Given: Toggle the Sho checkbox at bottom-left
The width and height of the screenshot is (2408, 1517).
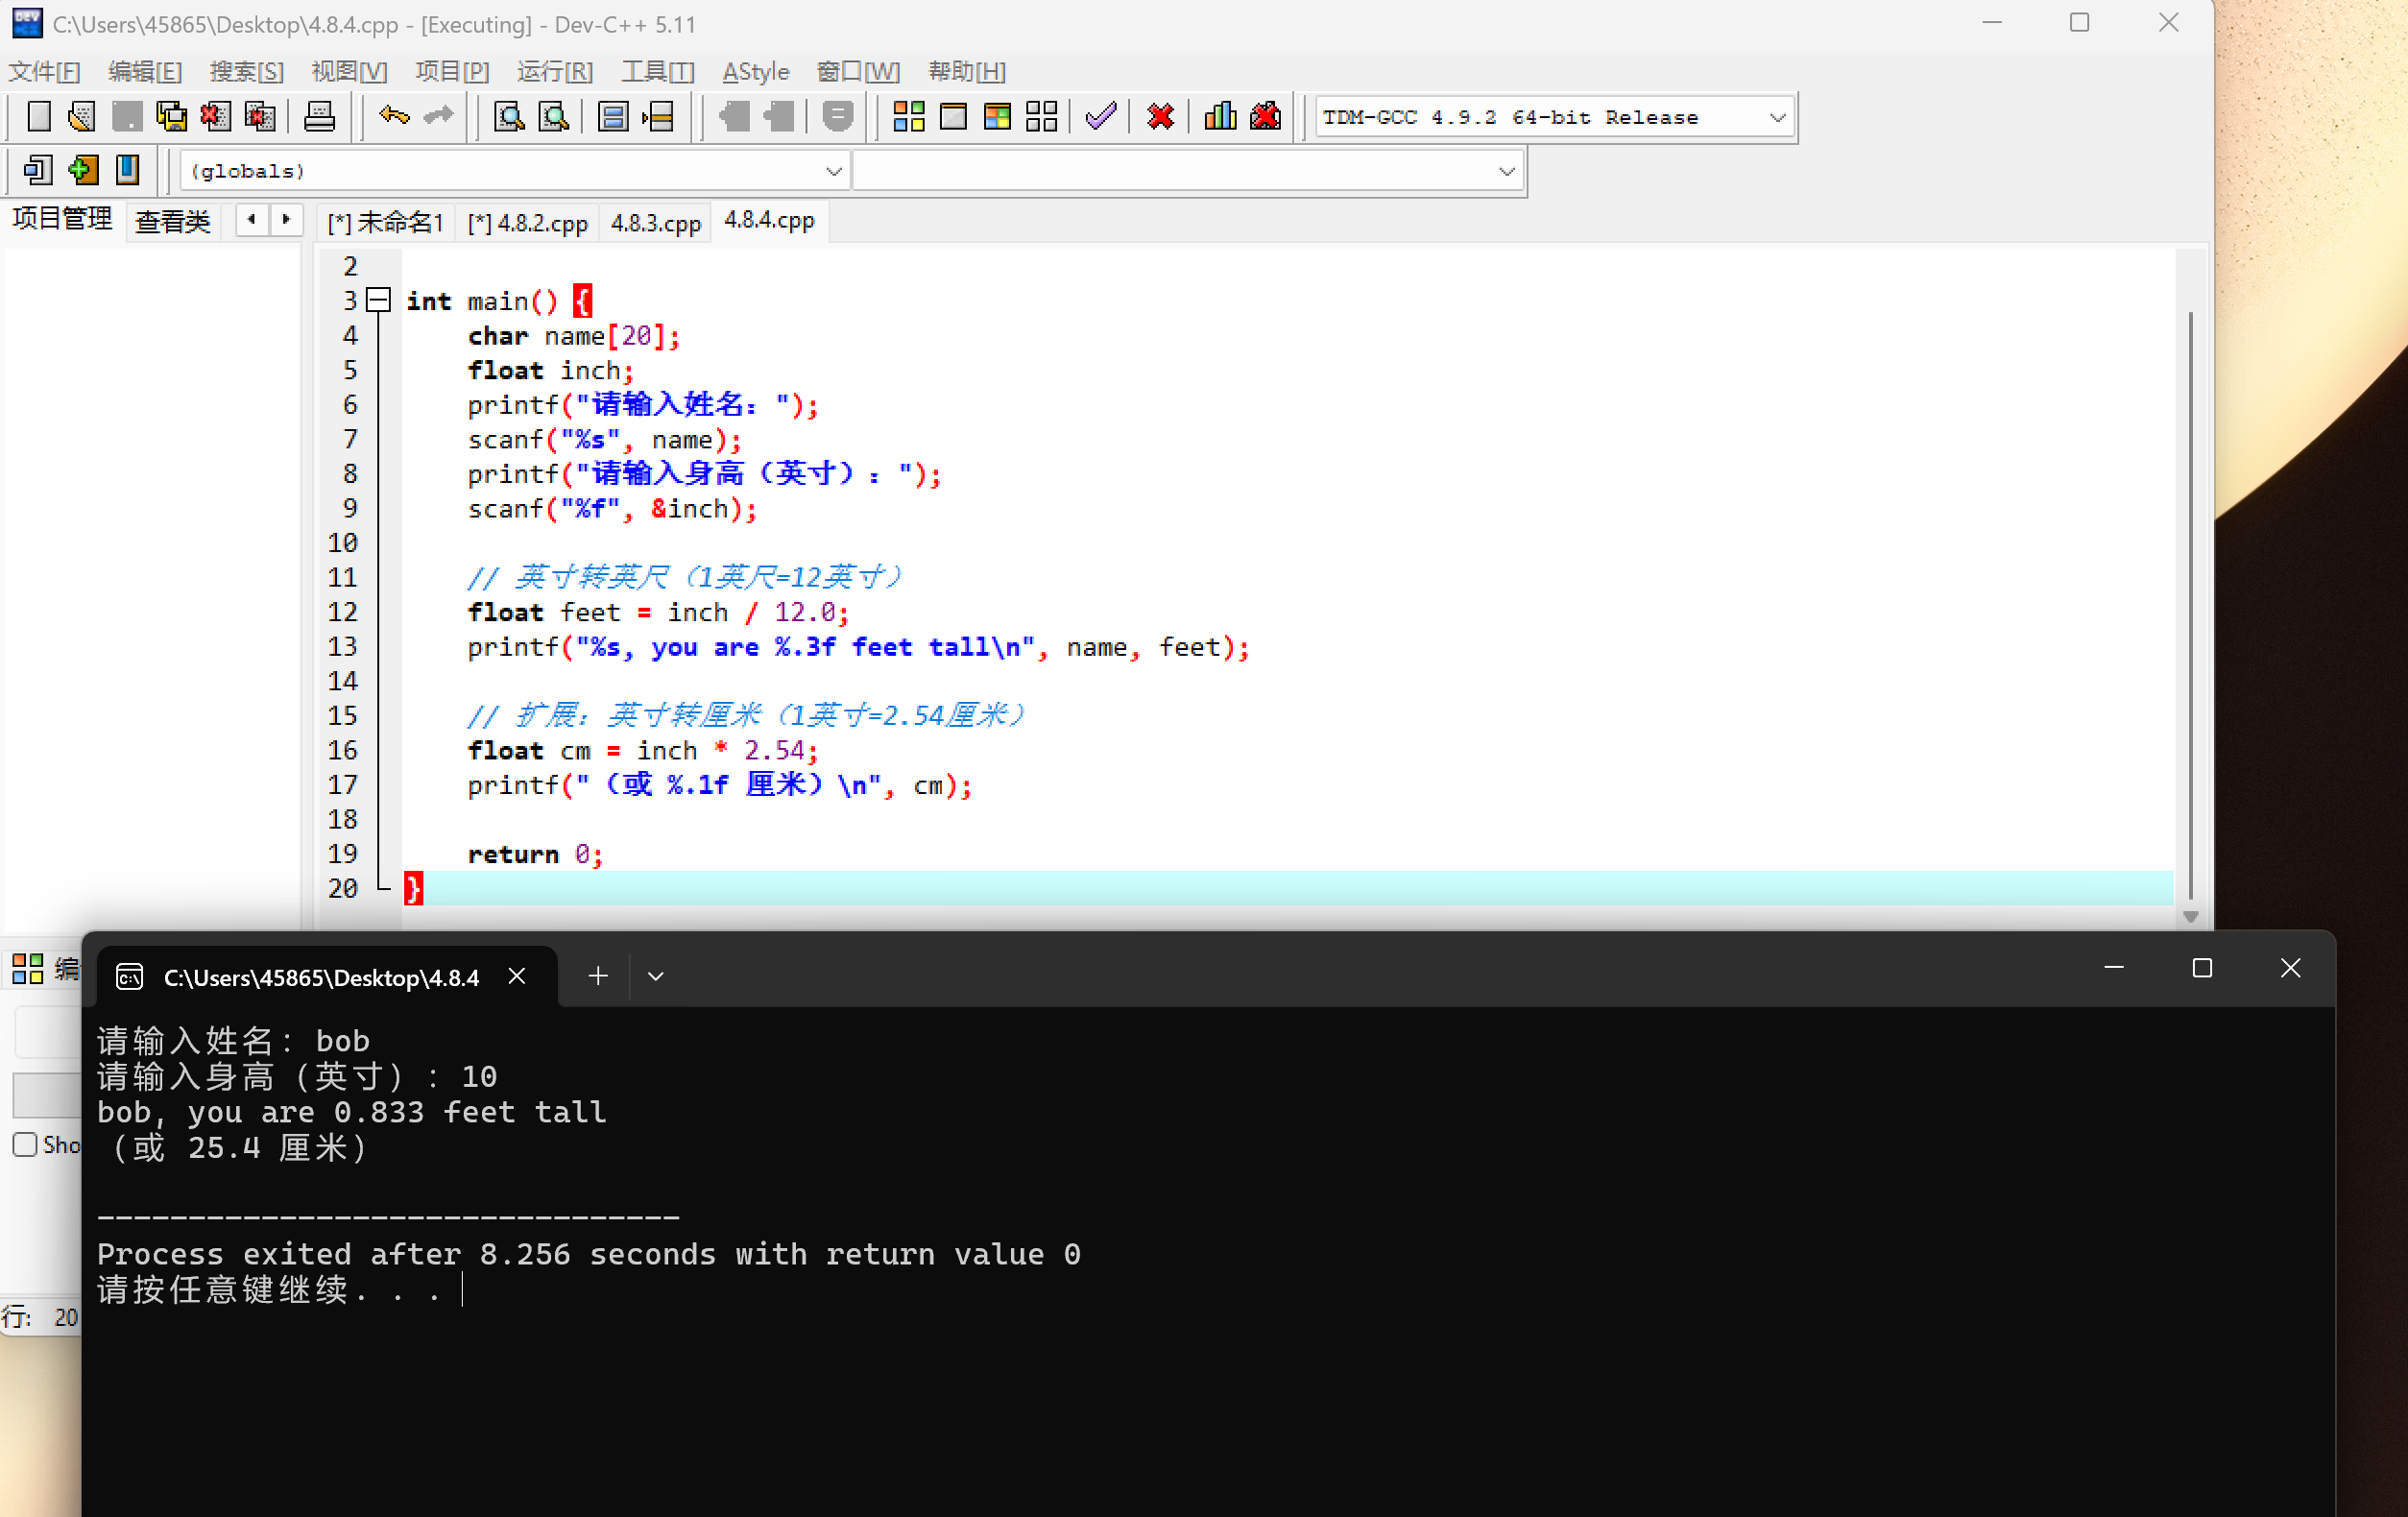Looking at the screenshot, I should pyautogui.click(x=25, y=1144).
